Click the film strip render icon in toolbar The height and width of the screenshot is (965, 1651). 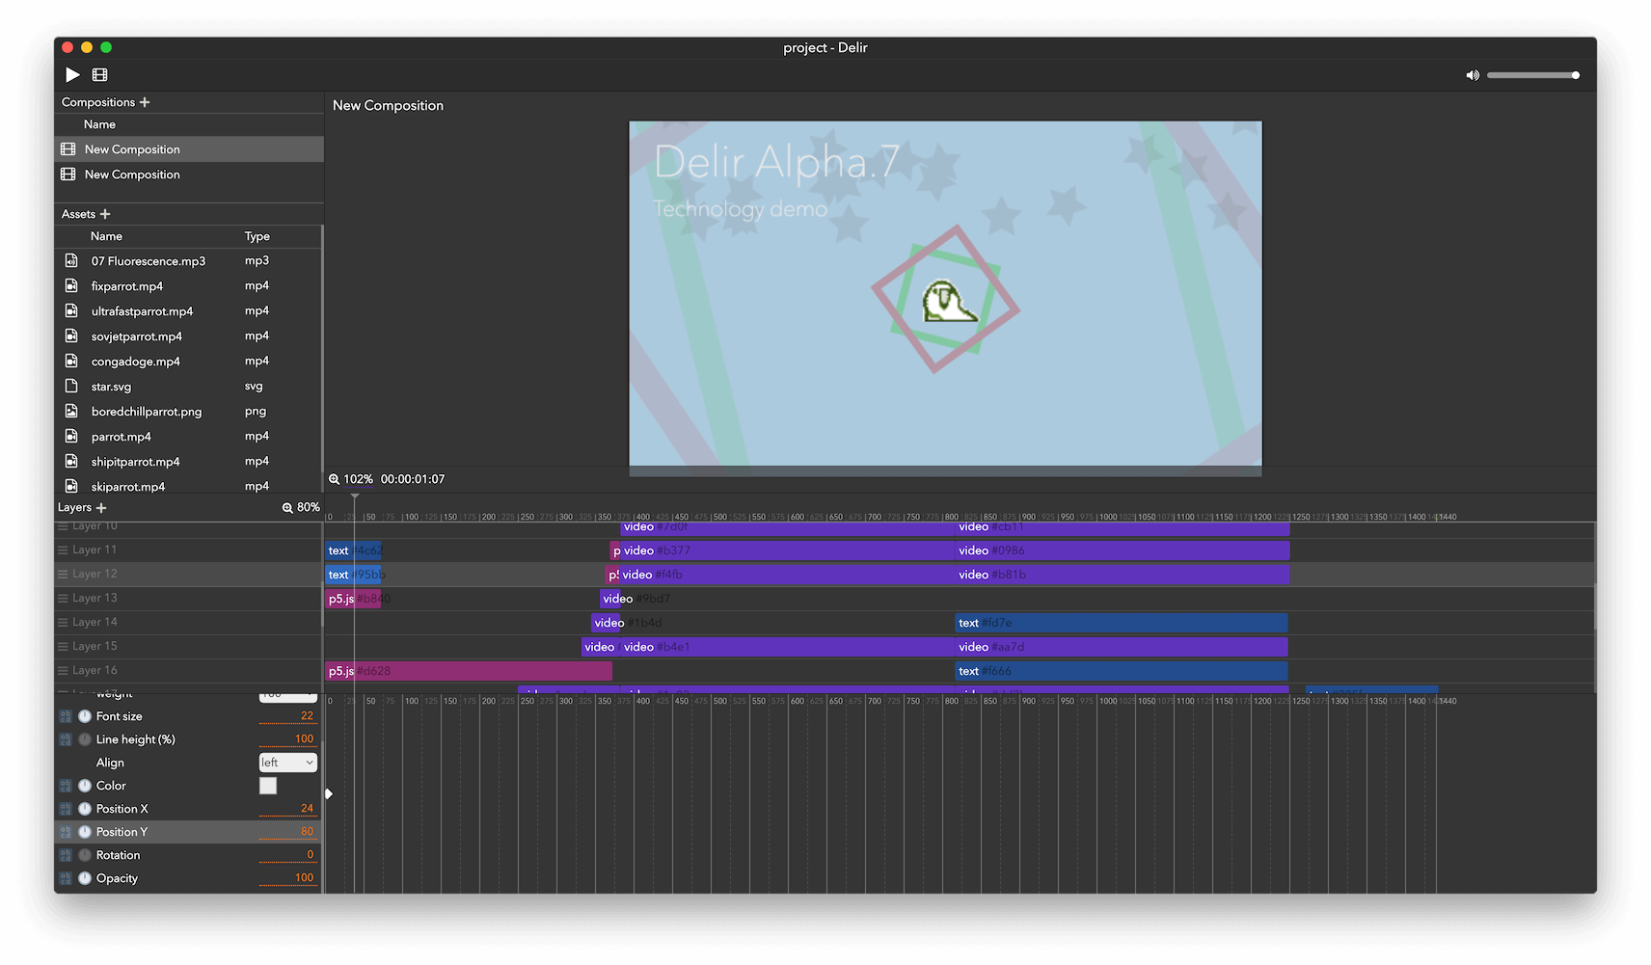99,74
